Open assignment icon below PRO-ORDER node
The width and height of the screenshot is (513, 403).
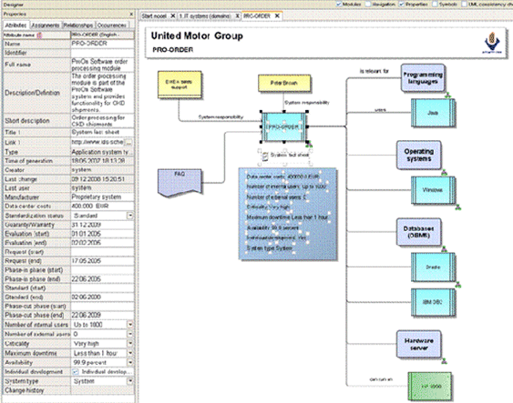pyautogui.click(x=309, y=144)
